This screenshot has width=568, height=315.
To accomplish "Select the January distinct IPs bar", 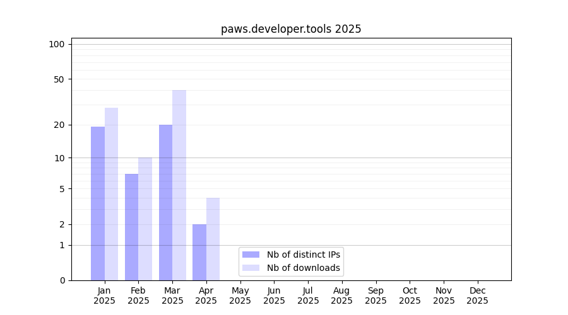I will click(98, 203).
